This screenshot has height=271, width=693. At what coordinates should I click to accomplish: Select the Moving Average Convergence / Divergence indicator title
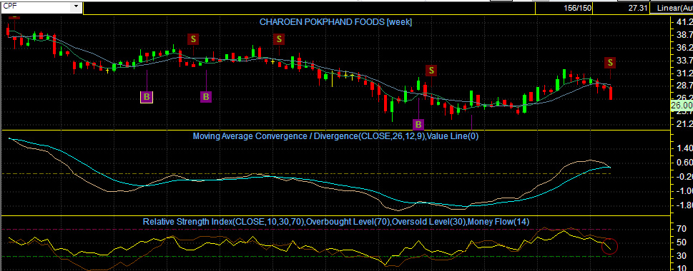(x=335, y=136)
